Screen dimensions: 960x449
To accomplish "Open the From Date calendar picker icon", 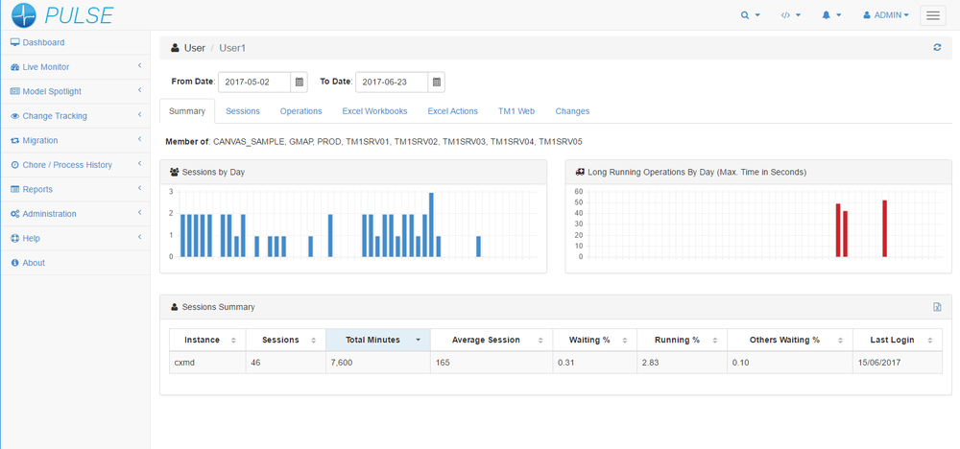I will click(300, 83).
